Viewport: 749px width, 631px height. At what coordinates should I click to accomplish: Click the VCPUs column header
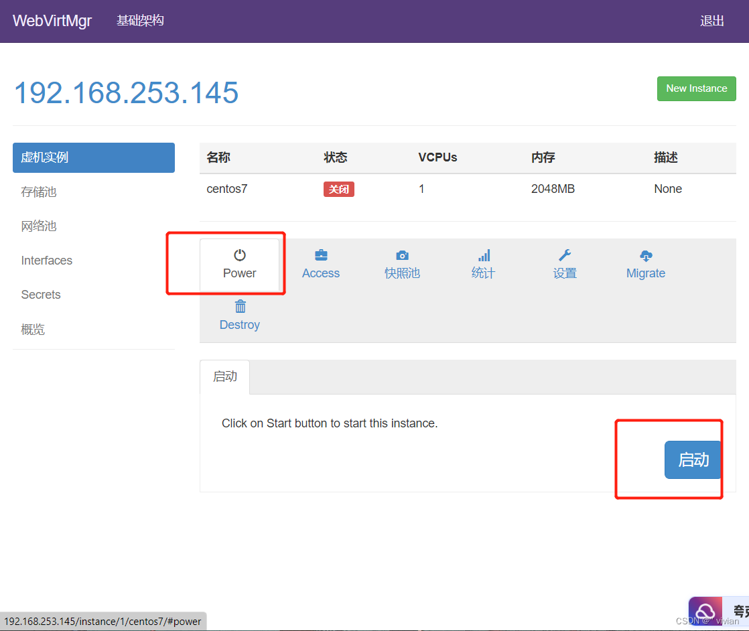437,157
